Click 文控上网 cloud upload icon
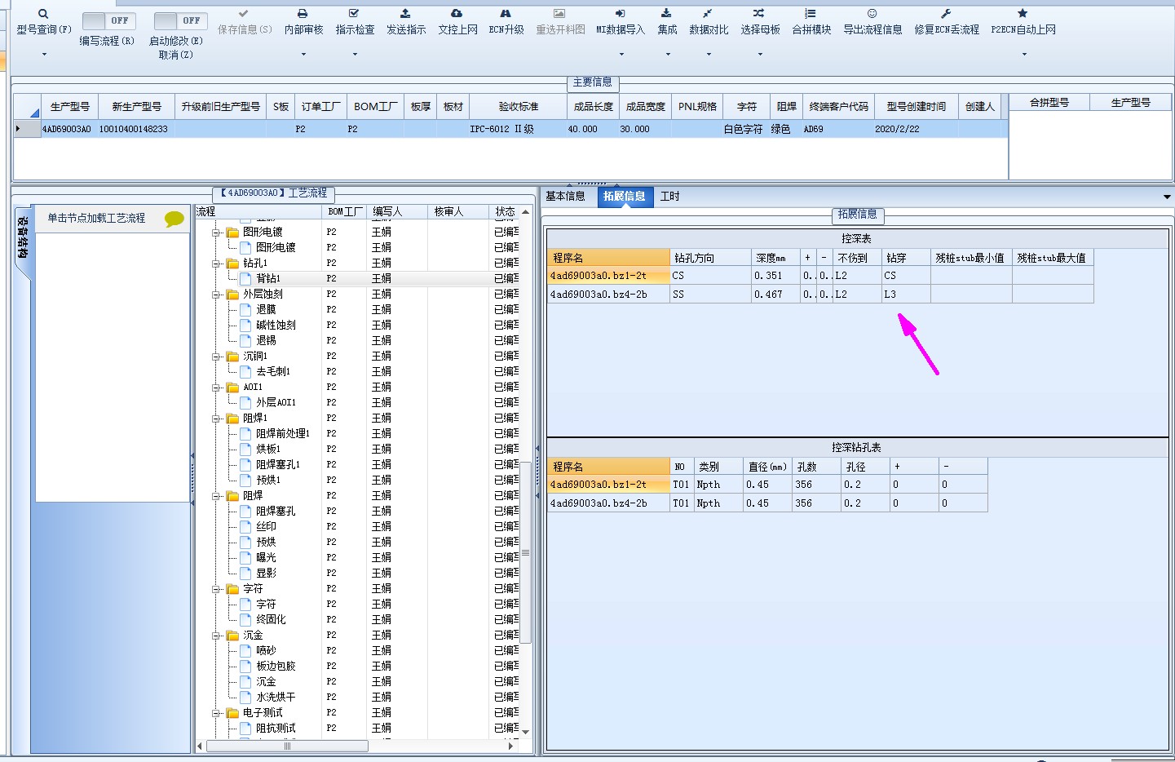 tap(457, 14)
